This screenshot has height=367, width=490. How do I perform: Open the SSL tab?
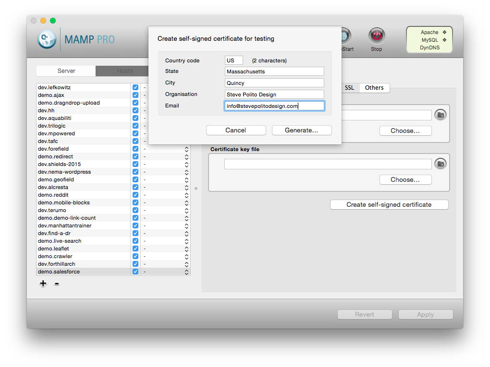pyautogui.click(x=350, y=88)
